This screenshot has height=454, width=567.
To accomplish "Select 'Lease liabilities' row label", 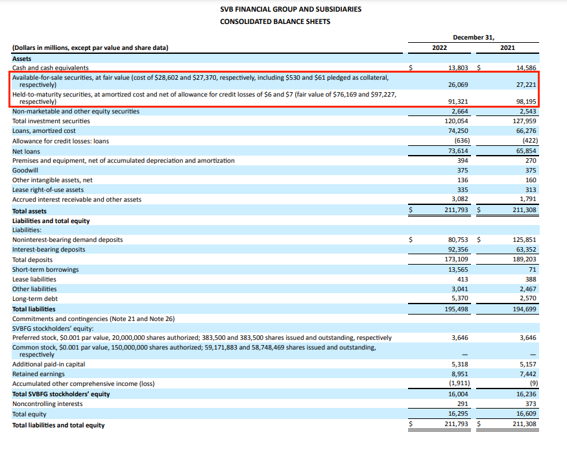I will coord(34,280).
